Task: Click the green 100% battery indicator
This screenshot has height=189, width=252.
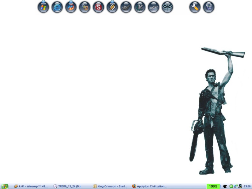Action: tap(213, 186)
